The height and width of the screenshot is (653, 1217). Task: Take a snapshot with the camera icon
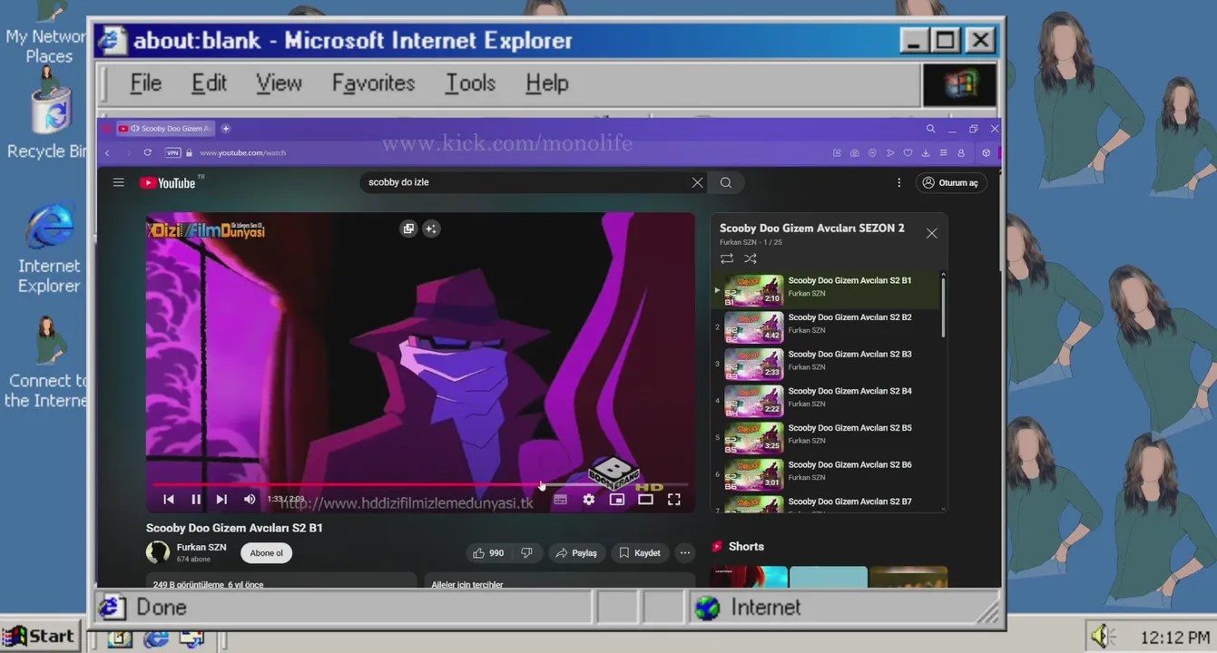tap(855, 153)
